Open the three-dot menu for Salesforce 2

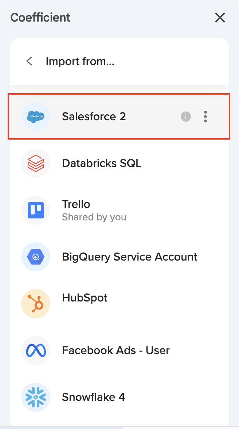pos(205,117)
